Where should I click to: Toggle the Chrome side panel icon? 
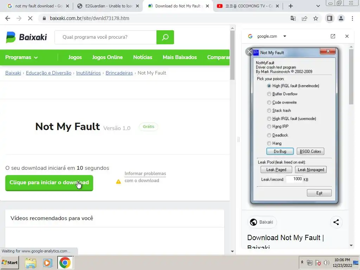click(x=330, y=18)
